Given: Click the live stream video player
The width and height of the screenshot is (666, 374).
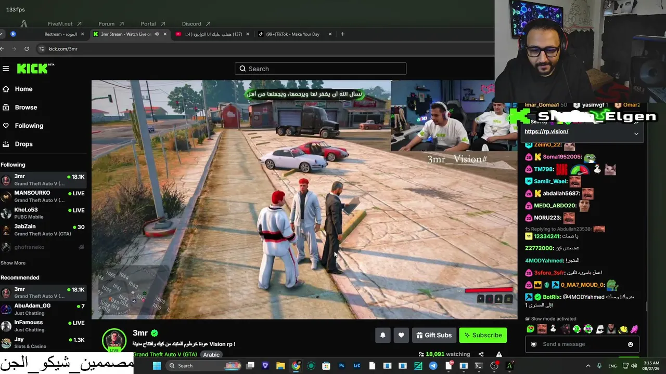Looking at the screenshot, I should click(x=304, y=199).
